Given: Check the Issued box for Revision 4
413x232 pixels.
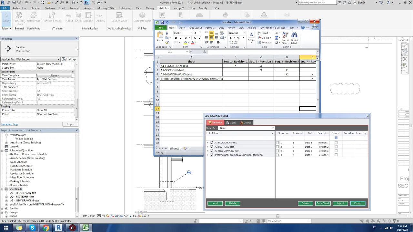Looking at the screenshot, I should tap(336, 155).
